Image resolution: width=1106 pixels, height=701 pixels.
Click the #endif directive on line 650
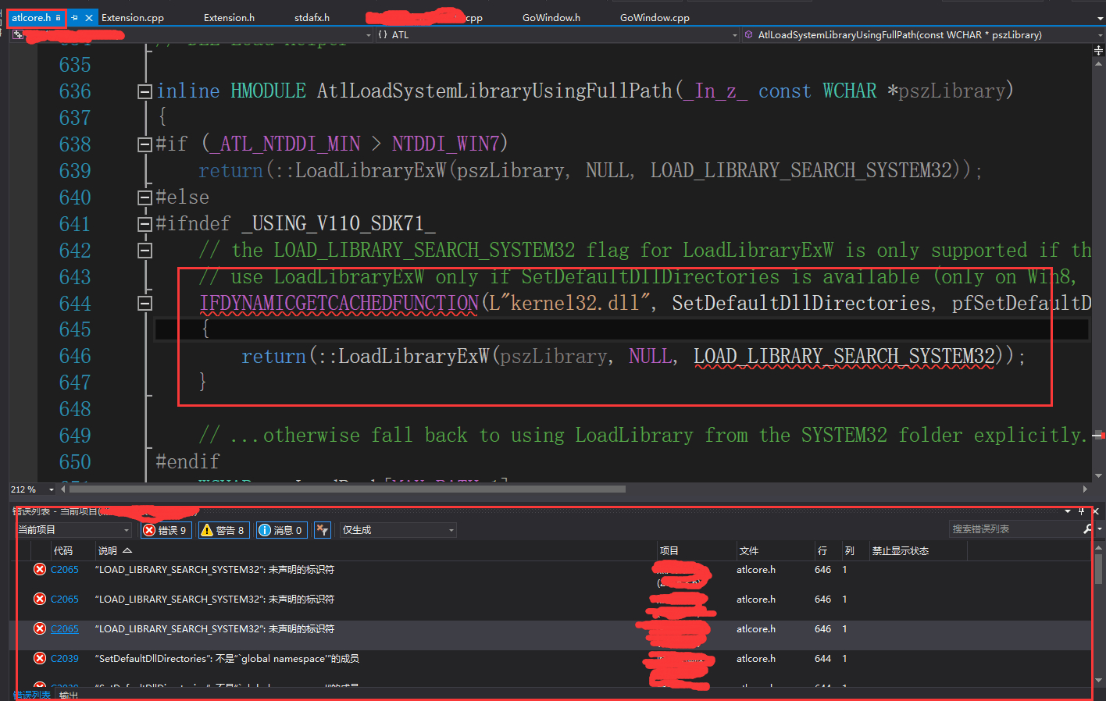[187, 461]
